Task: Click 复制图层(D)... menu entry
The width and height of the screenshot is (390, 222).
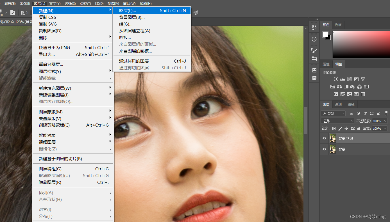Action: (x=73, y=31)
